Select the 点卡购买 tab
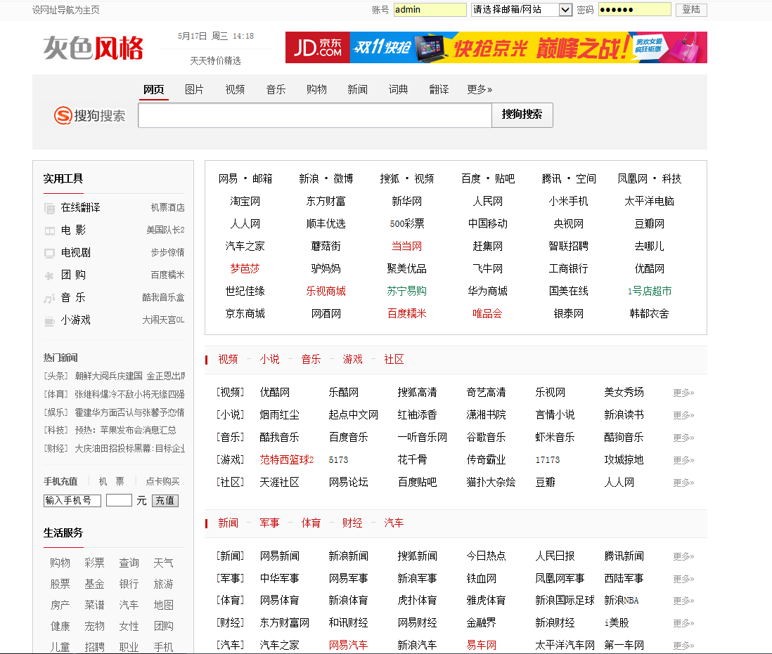 (x=163, y=481)
